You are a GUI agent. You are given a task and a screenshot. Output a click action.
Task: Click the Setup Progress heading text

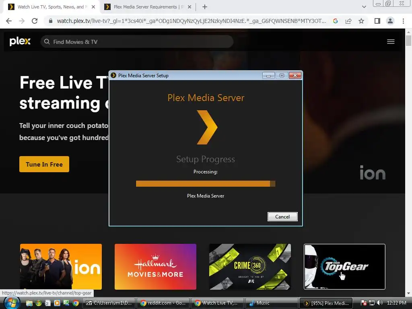pyautogui.click(x=206, y=159)
